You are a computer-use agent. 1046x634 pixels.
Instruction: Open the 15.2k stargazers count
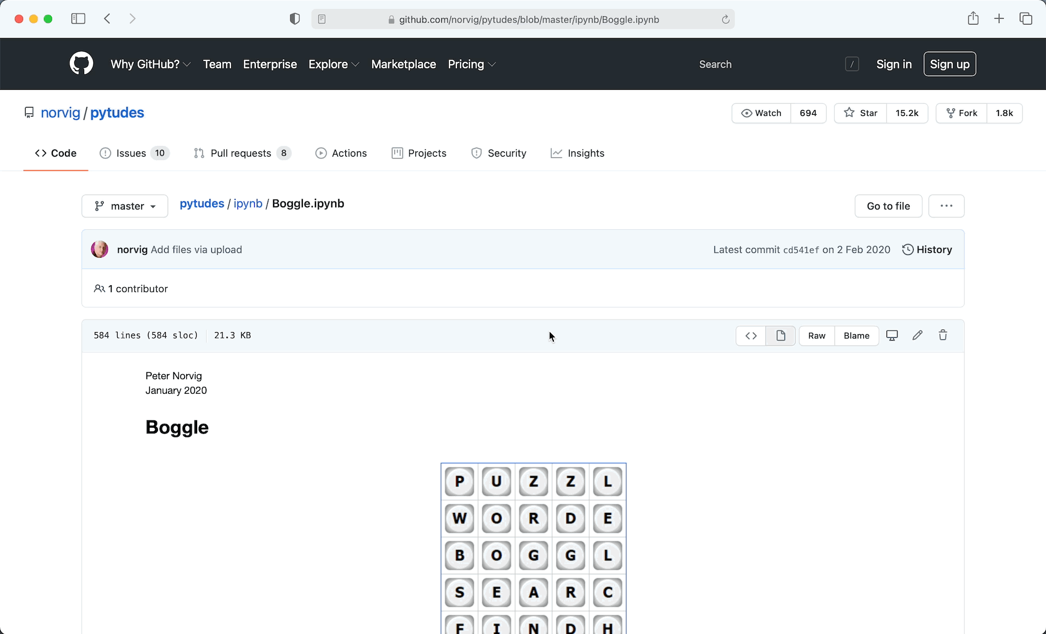pos(907,113)
